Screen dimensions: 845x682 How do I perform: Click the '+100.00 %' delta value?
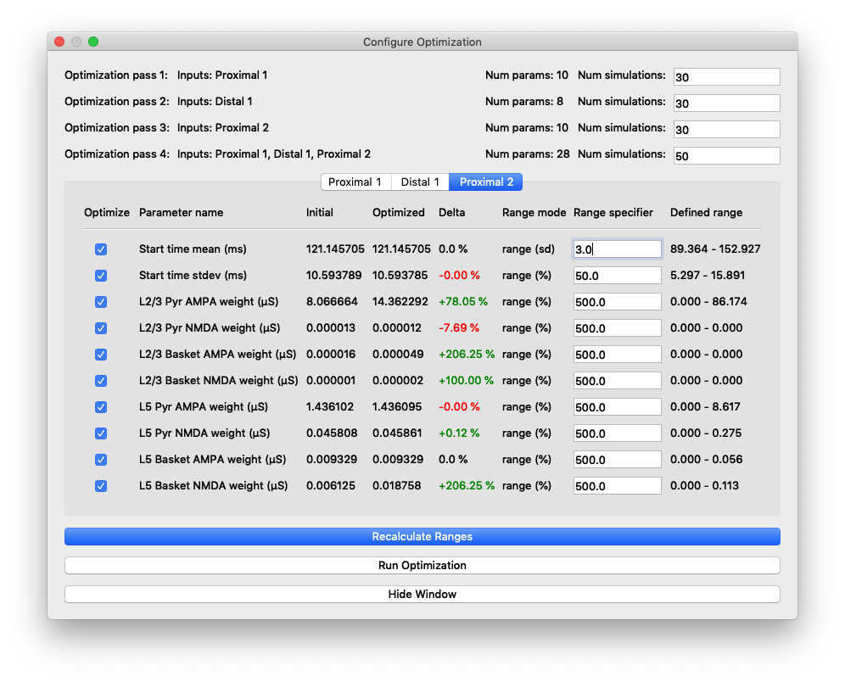(x=466, y=380)
